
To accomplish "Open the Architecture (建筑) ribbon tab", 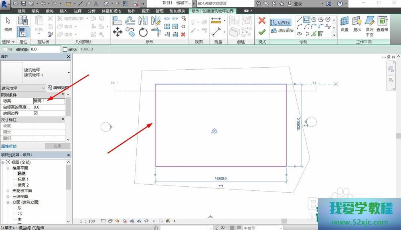I will pyautogui.click(x=22, y=11).
